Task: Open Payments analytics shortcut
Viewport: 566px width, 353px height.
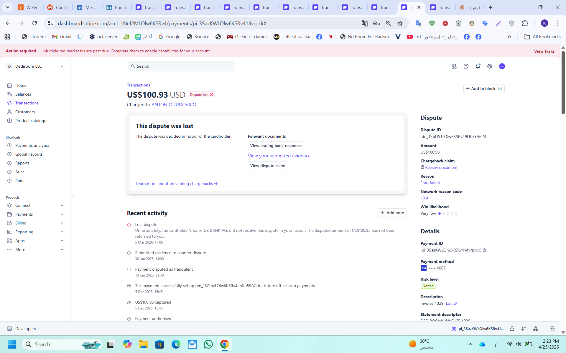Action: 32,145
